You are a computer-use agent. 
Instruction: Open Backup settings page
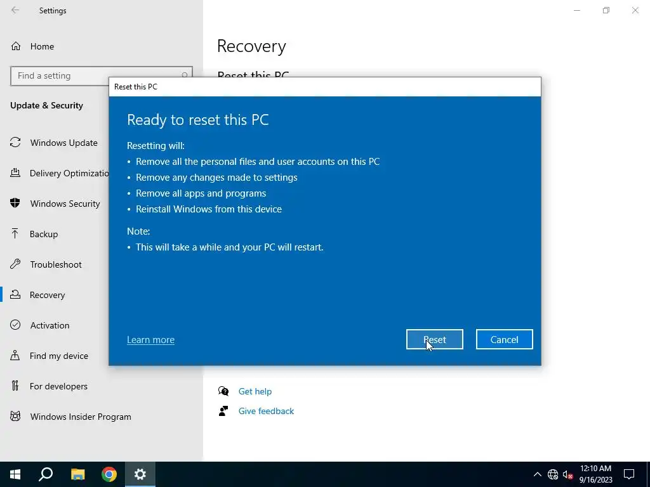[x=44, y=234]
